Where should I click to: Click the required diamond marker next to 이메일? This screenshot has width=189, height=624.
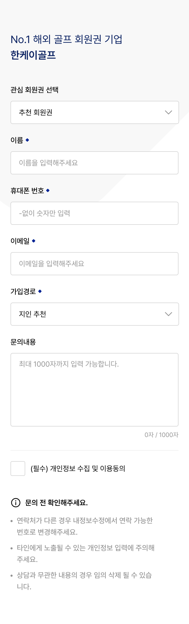pyautogui.click(x=34, y=241)
